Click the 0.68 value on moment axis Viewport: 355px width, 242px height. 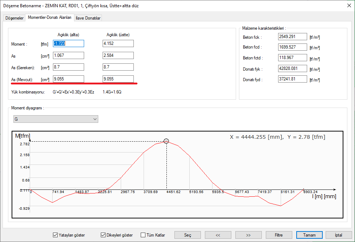26,180
